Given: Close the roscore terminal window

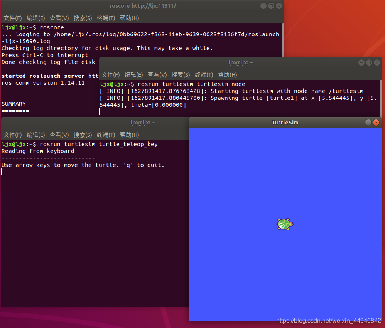Looking at the screenshot, I should [x=279, y=6].
